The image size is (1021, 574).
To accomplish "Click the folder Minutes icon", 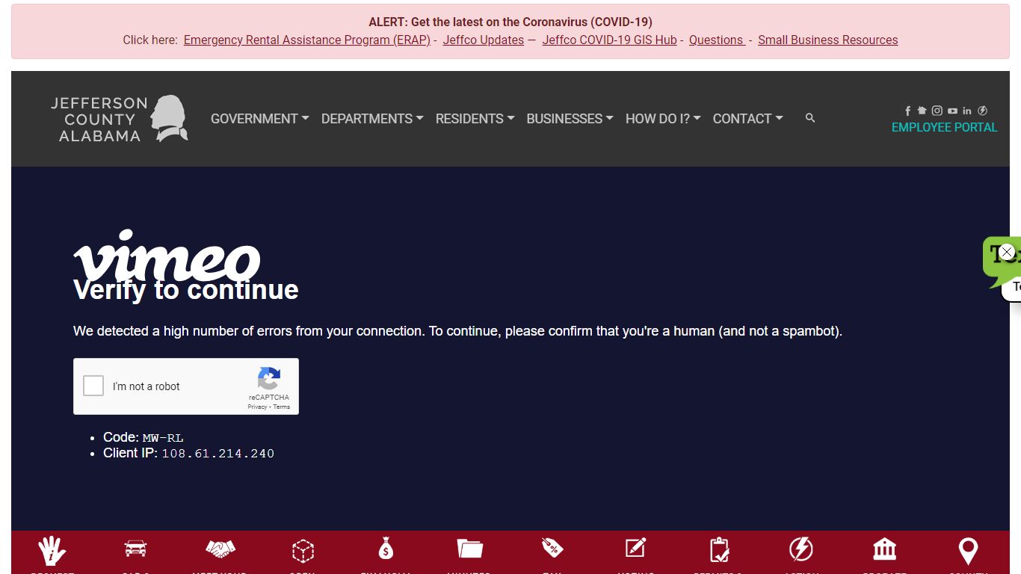I will tap(470, 549).
